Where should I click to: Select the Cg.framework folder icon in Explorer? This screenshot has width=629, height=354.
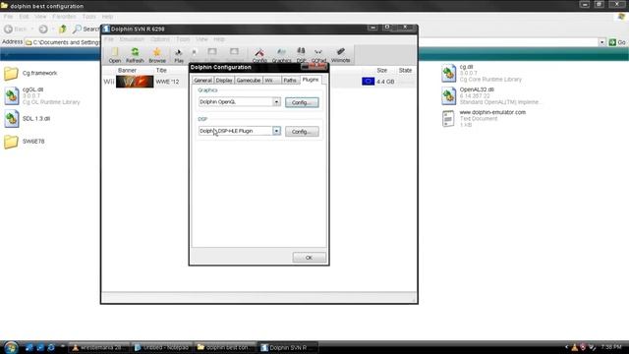point(11,74)
